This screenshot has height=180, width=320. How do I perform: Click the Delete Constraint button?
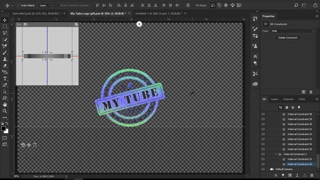pyautogui.click(x=288, y=37)
